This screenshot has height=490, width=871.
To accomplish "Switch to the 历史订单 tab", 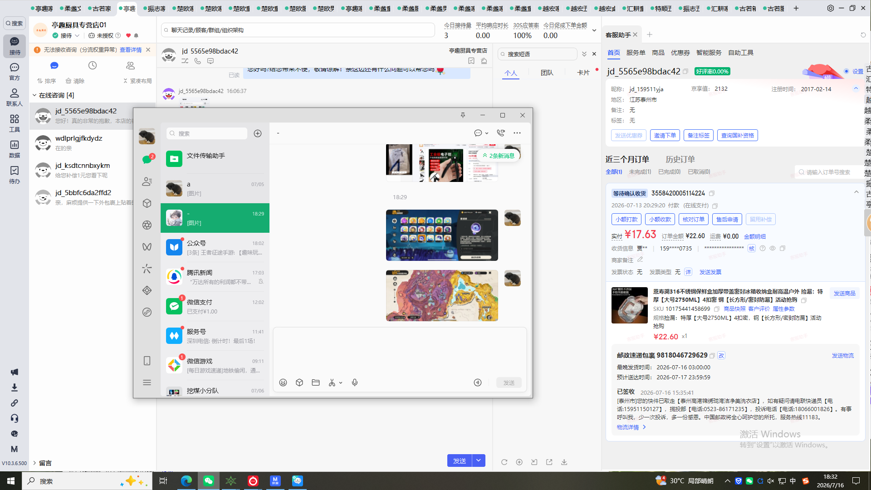I will pos(680,159).
